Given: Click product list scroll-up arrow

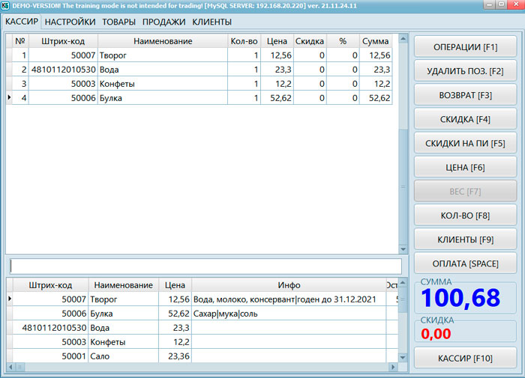Looking at the screenshot, I should point(403,283).
